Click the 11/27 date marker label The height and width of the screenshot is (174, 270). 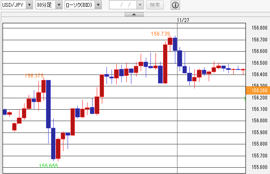pos(183,19)
